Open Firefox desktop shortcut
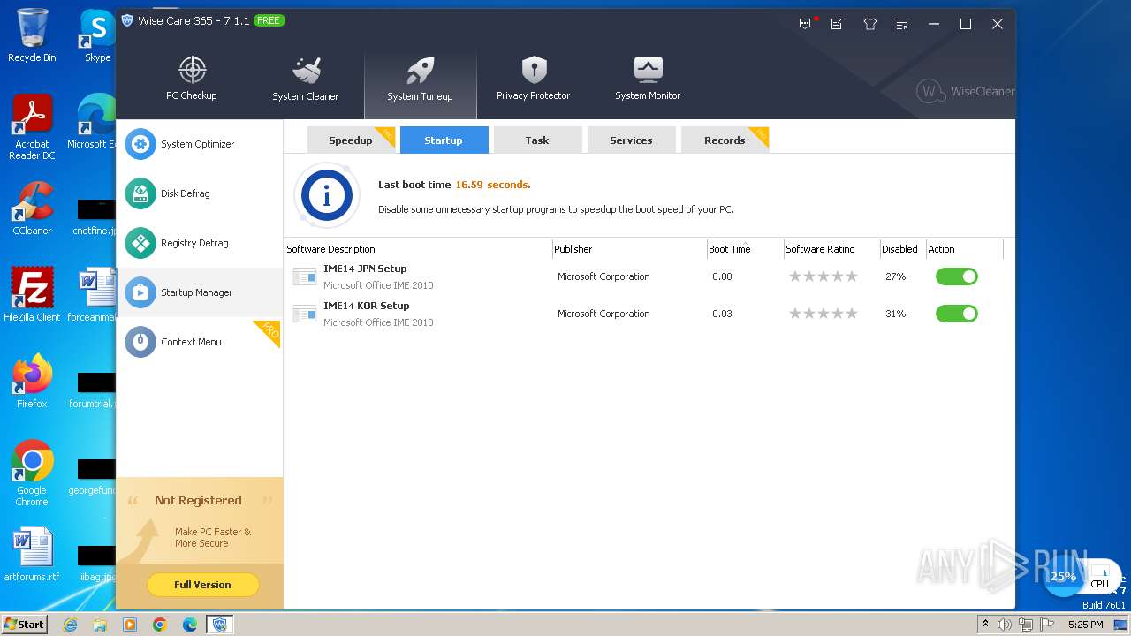The width and height of the screenshot is (1131, 636). 32,382
